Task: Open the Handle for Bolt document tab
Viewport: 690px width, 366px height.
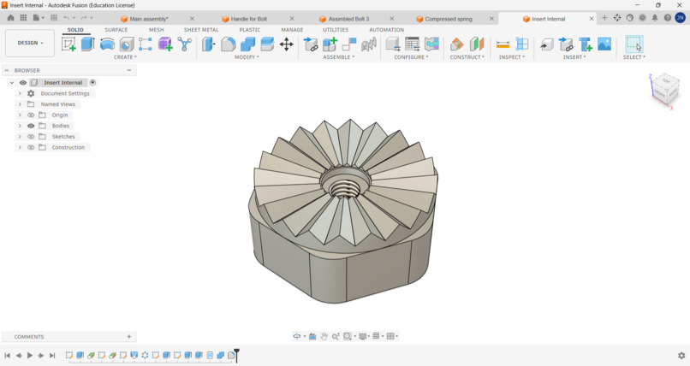Action: pyautogui.click(x=248, y=19)
